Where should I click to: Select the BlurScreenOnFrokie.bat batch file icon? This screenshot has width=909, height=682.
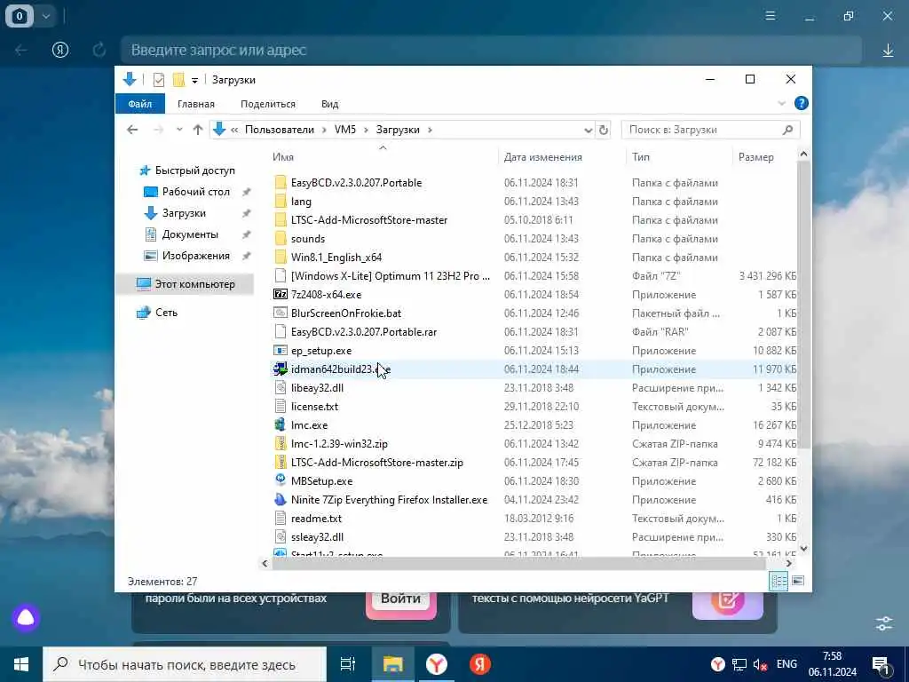[x=281, y=313]
